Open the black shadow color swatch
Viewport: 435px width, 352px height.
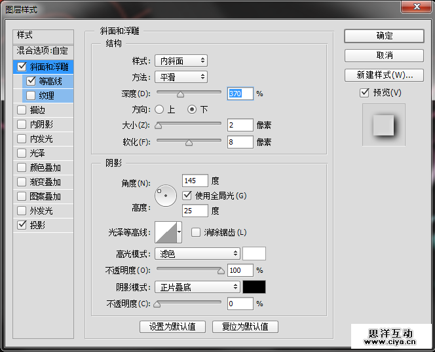[254, 287]
